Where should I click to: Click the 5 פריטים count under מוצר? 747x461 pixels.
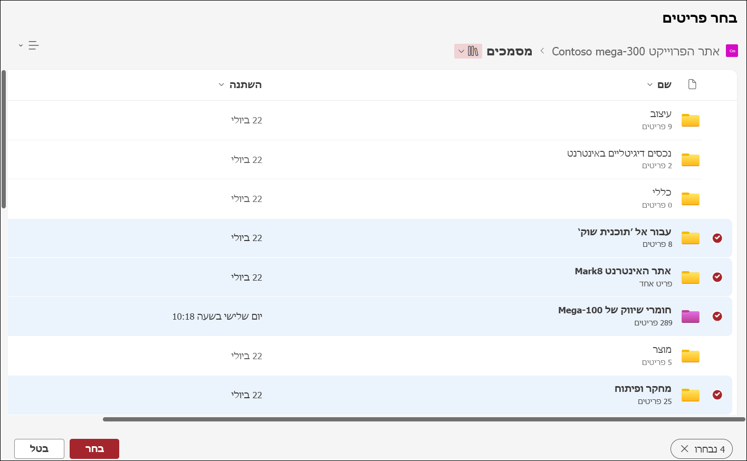coord(657,362)
